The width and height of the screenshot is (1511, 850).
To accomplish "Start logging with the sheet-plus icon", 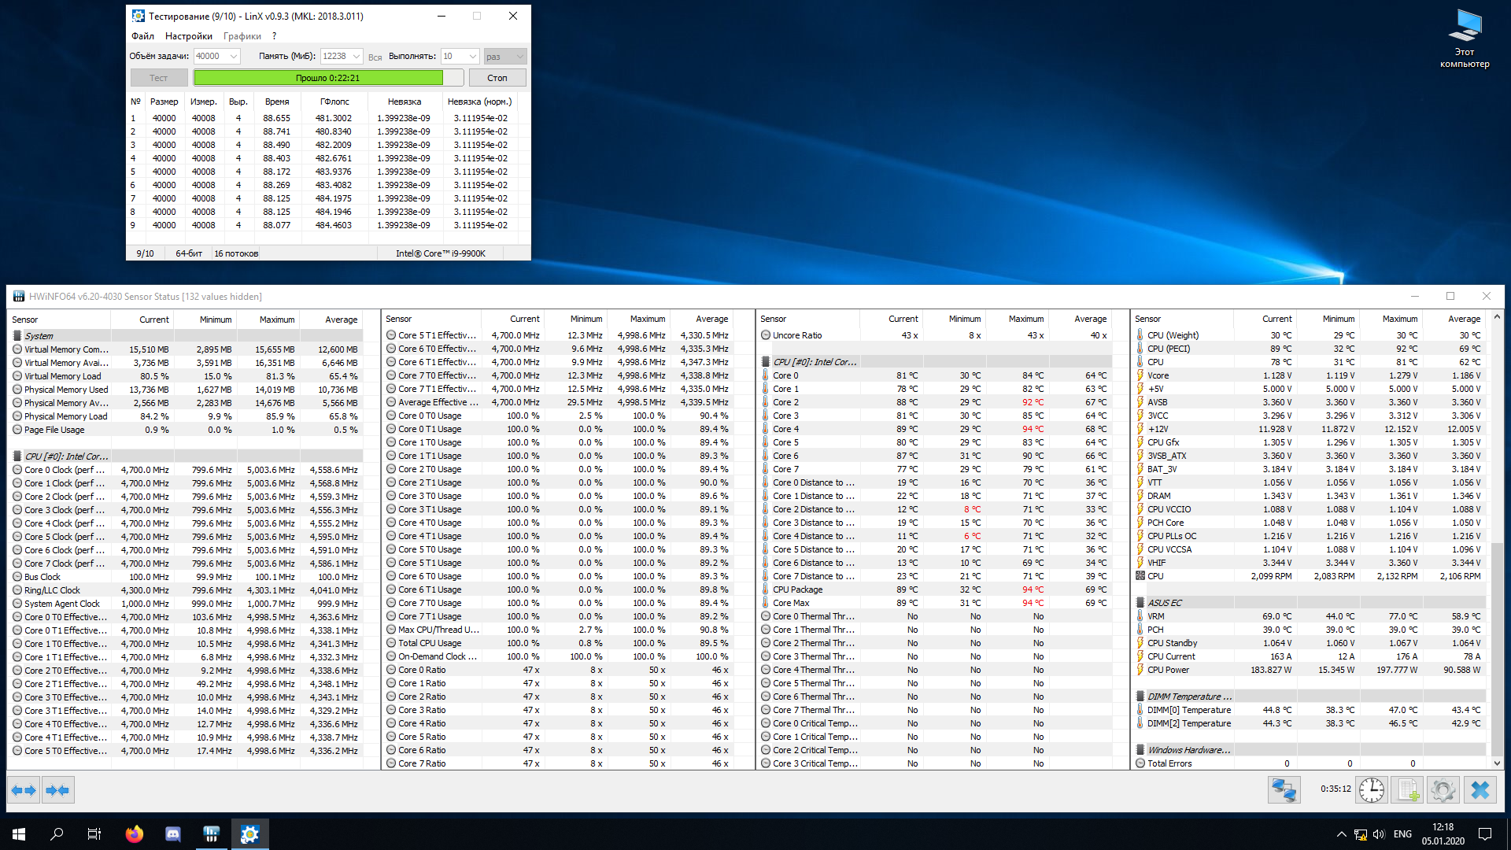I will click(1407, 789).
